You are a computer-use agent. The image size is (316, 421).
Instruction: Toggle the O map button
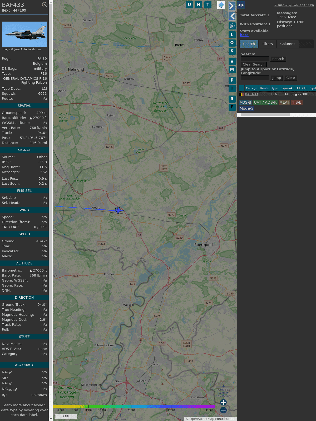click(x=232, y=43)
